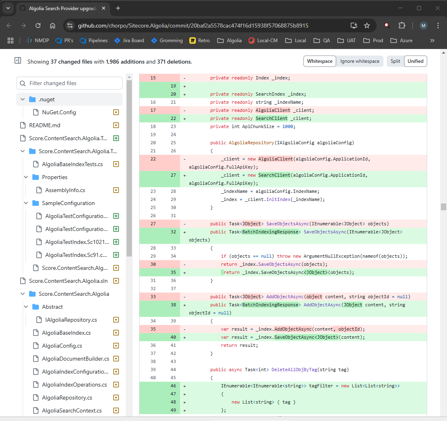
Task: Show more bookmarks via overflow chevron
Action: tap(432, 41)
